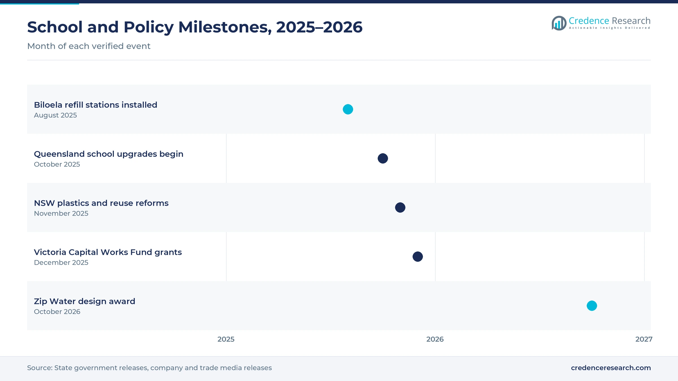This screenshot has width=678, height=381.
Task: Click the 2026 axis label
Action: tap(435, 339)
